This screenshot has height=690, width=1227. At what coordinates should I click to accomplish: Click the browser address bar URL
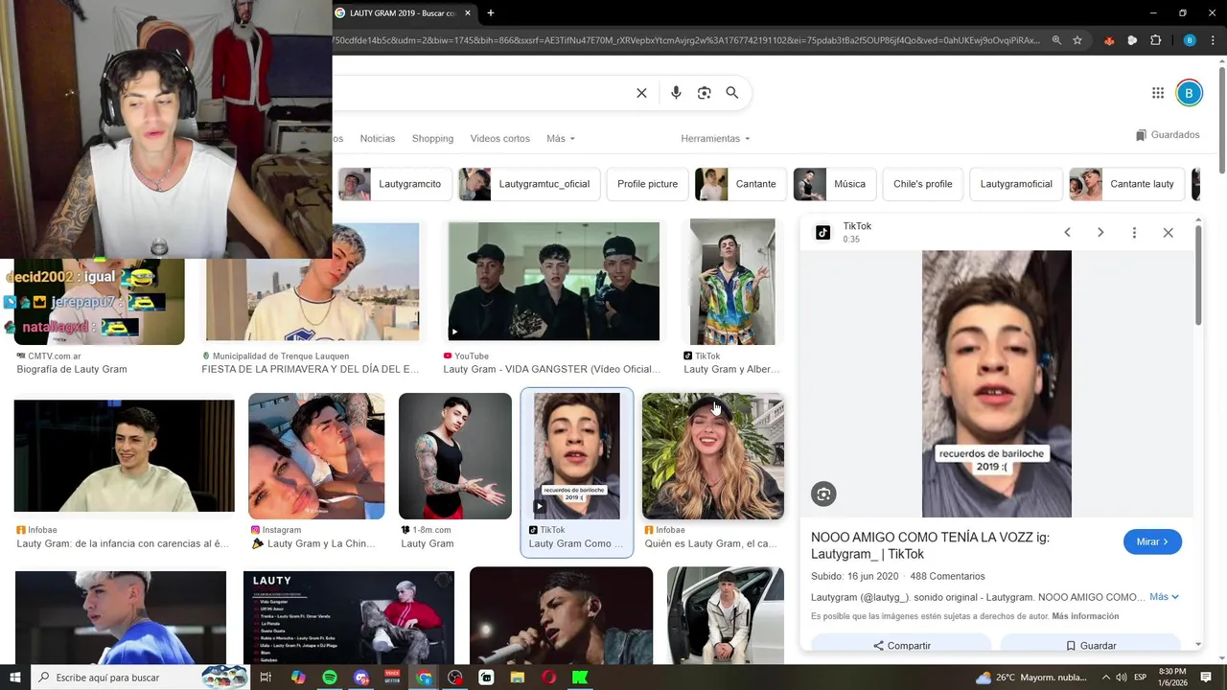click(x=687, y=40)
